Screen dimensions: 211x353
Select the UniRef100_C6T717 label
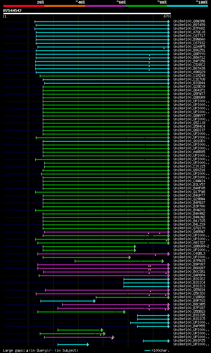click(189, 36)
